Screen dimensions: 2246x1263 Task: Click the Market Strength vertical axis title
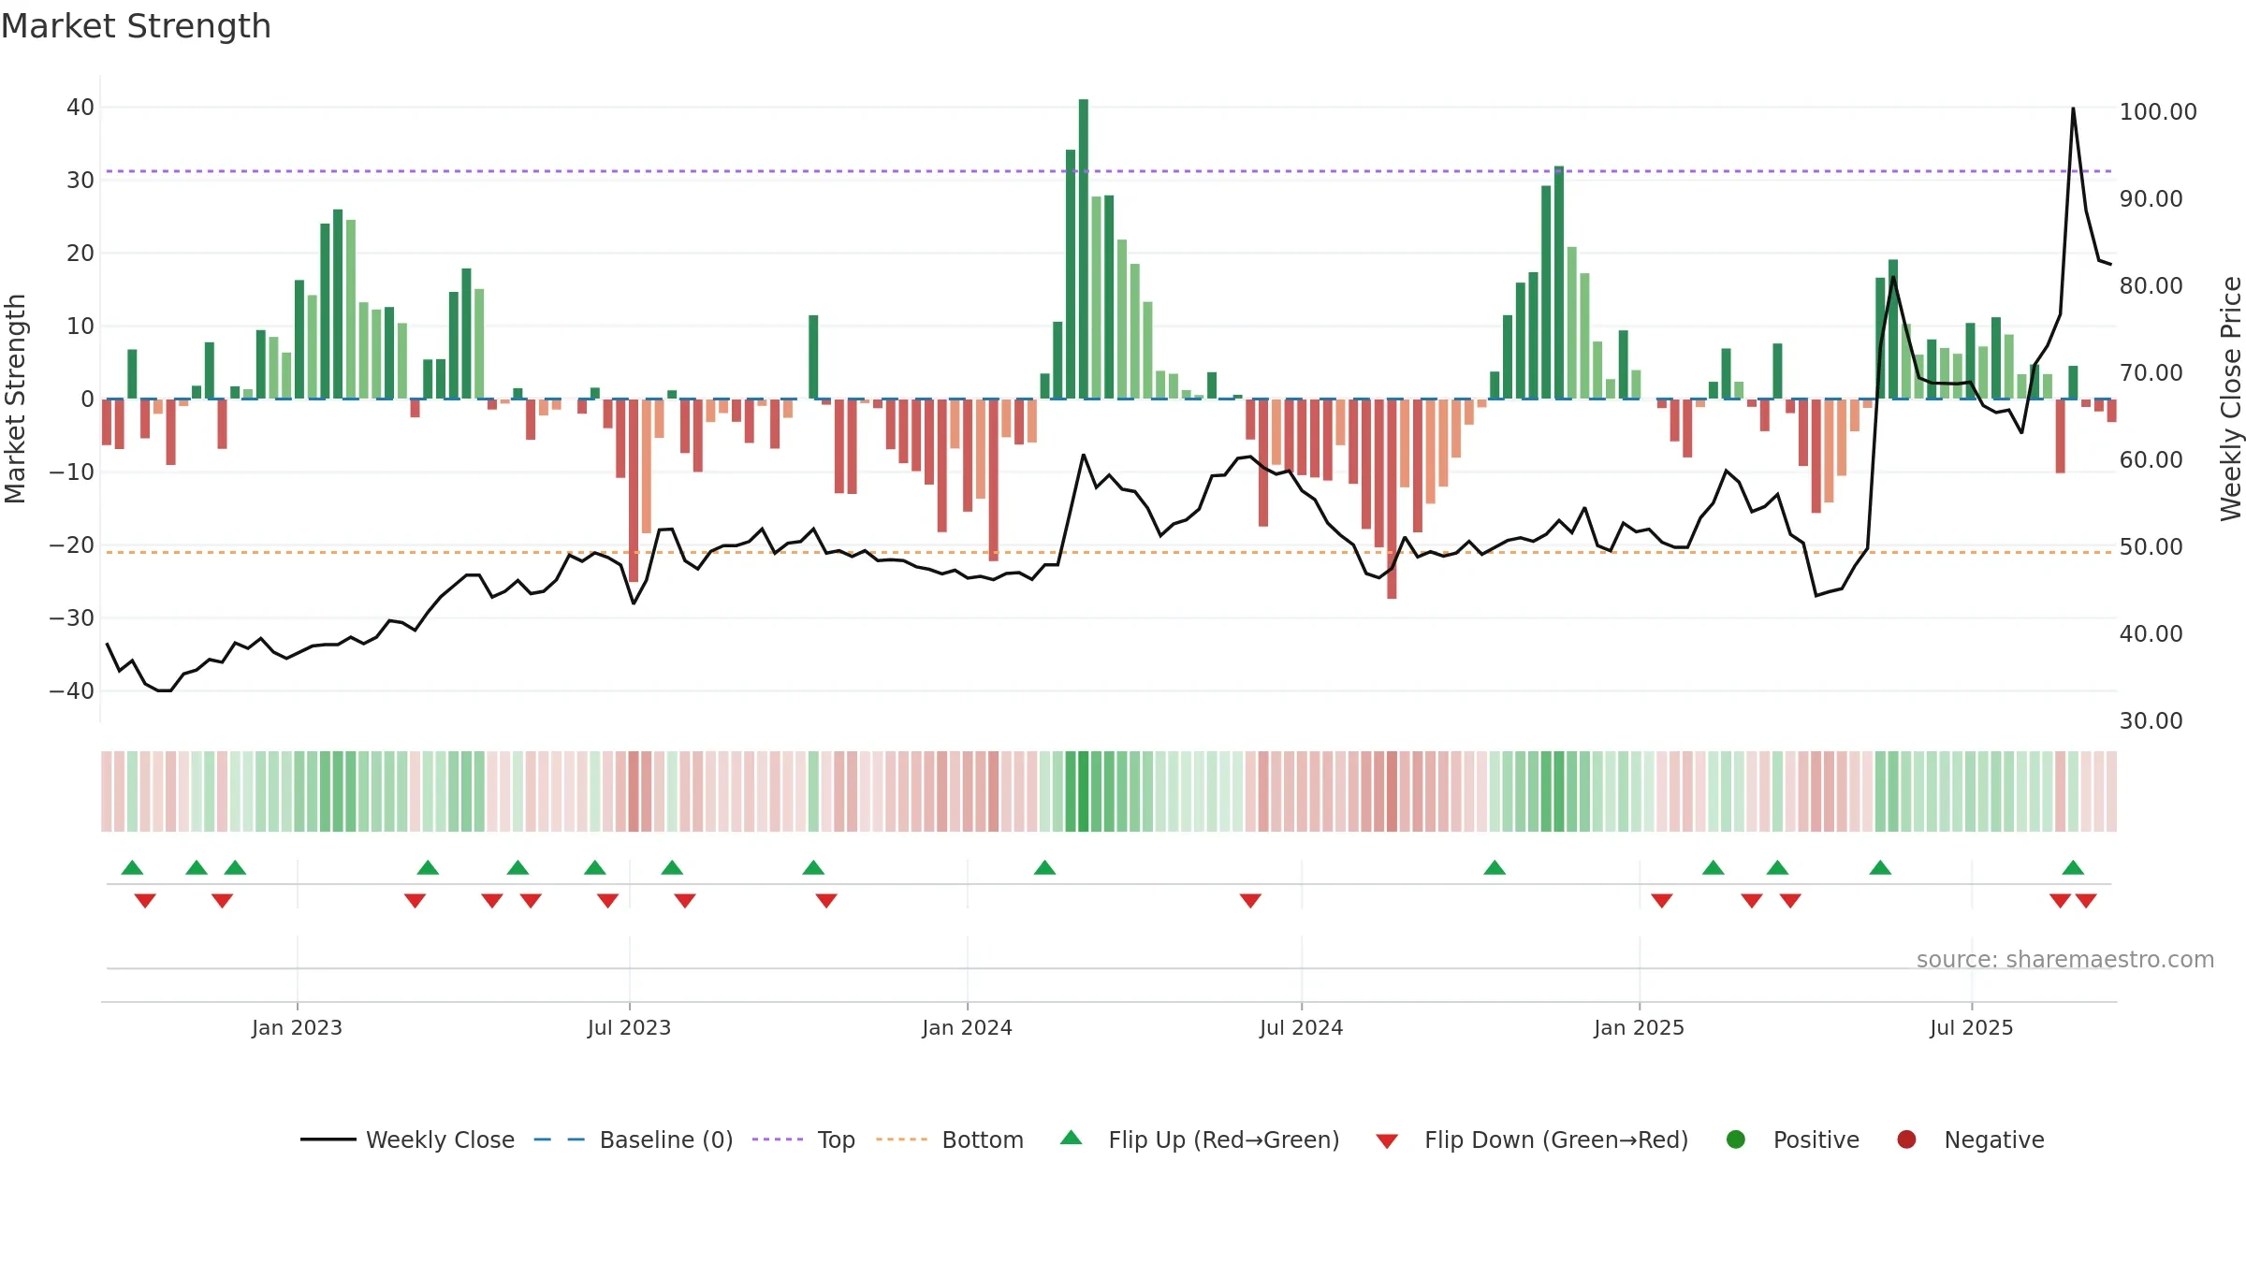tap(15, 399)
